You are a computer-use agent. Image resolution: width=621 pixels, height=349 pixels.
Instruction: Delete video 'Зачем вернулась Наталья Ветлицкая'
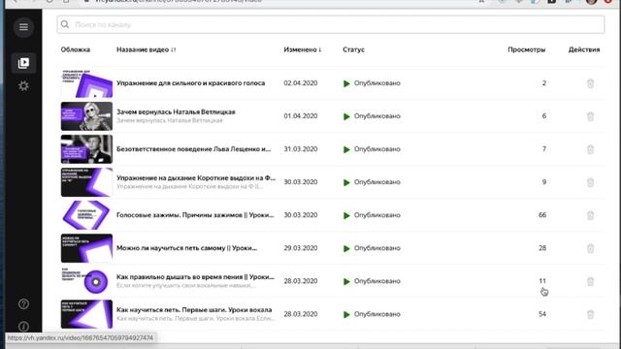(x=590, y=116)
